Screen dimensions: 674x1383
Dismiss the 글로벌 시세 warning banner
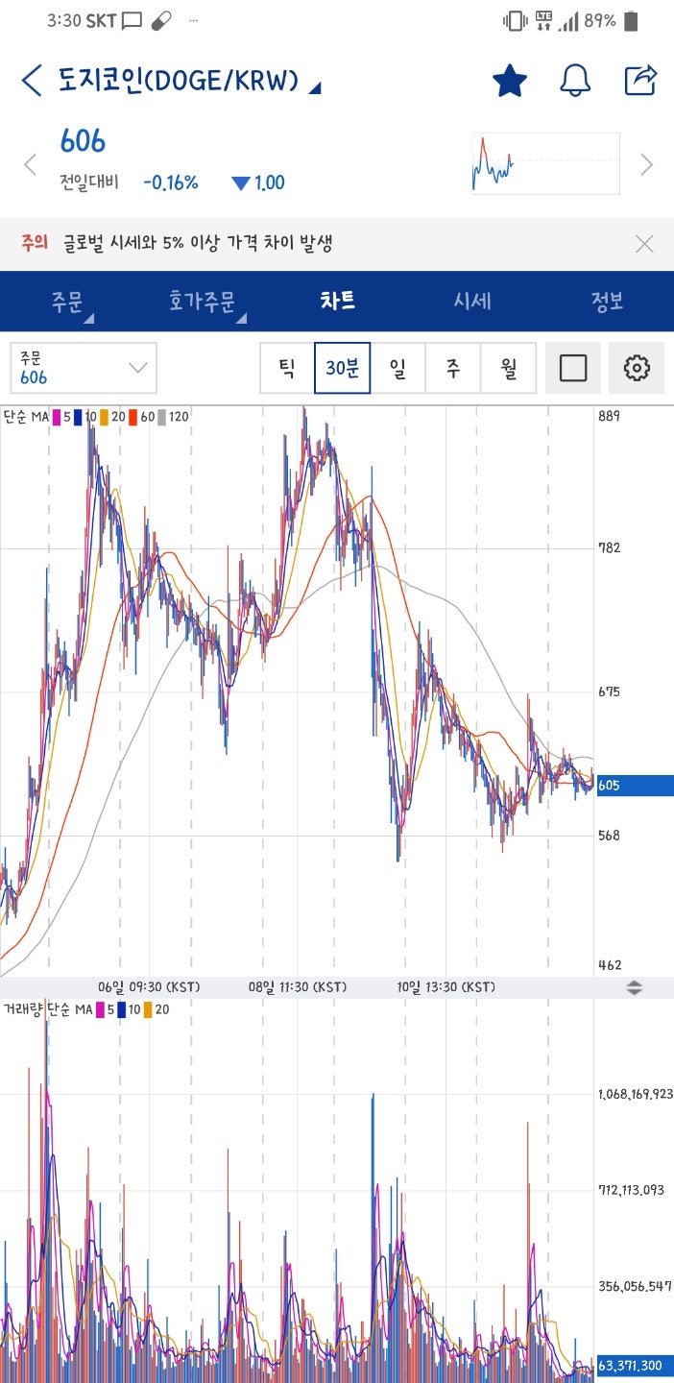pyautogui.click(x=644, y=244)
